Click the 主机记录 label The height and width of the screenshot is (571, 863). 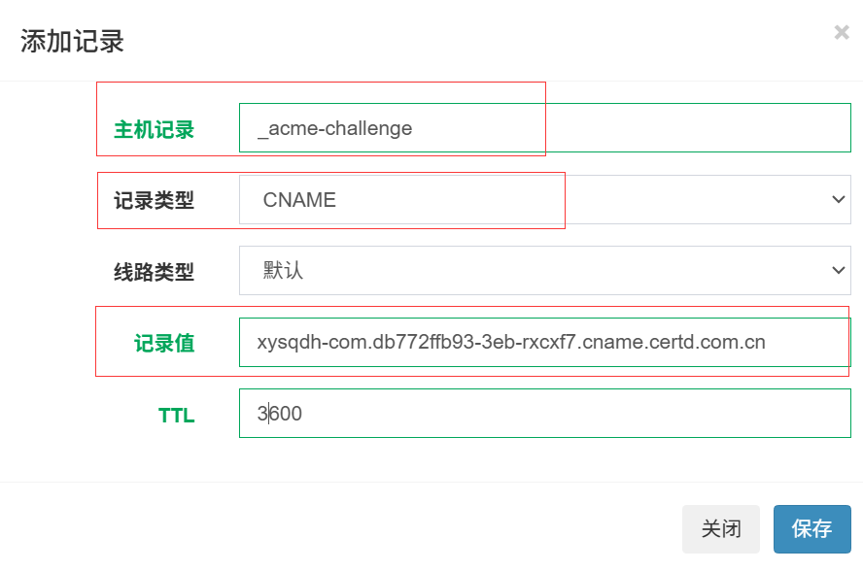coord(155,130)
